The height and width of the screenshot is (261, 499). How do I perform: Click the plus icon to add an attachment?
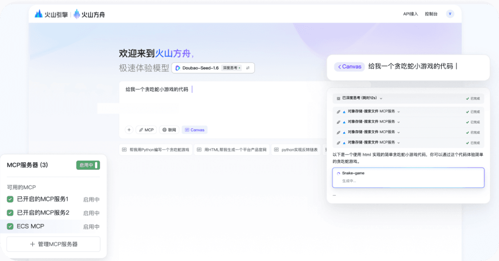(129, 129)
